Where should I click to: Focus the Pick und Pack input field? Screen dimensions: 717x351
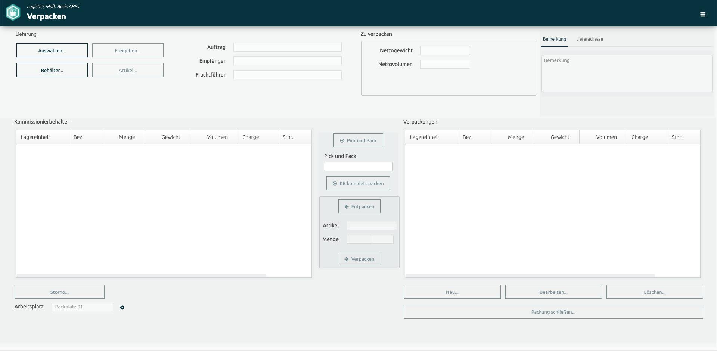358,167
